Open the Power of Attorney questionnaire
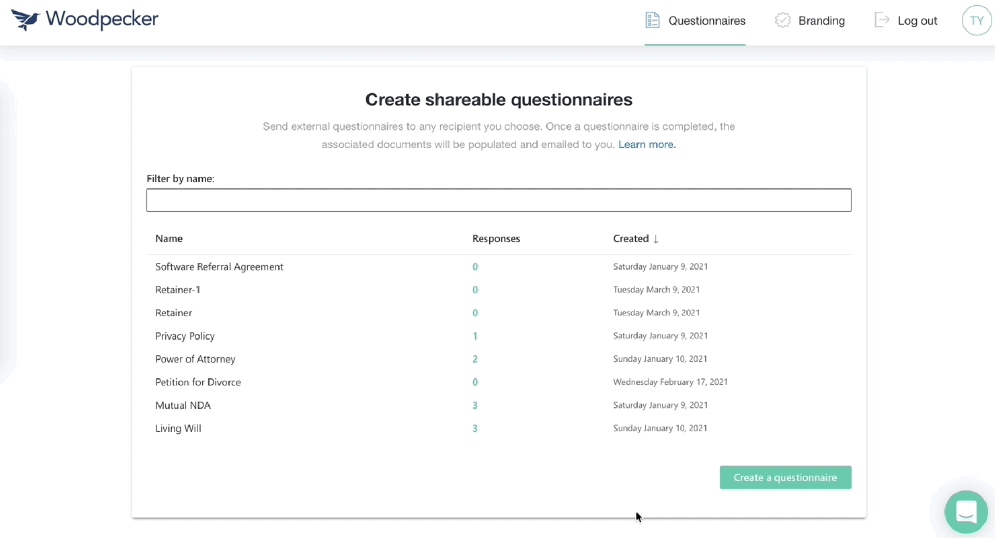Image resolution: width=995 pixels, height=538 pixels. click(x=195, y=359)
